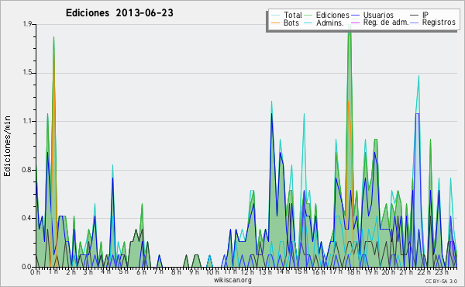
Task: Click the '20 h' x-axis label
Action: pos(388,271)
